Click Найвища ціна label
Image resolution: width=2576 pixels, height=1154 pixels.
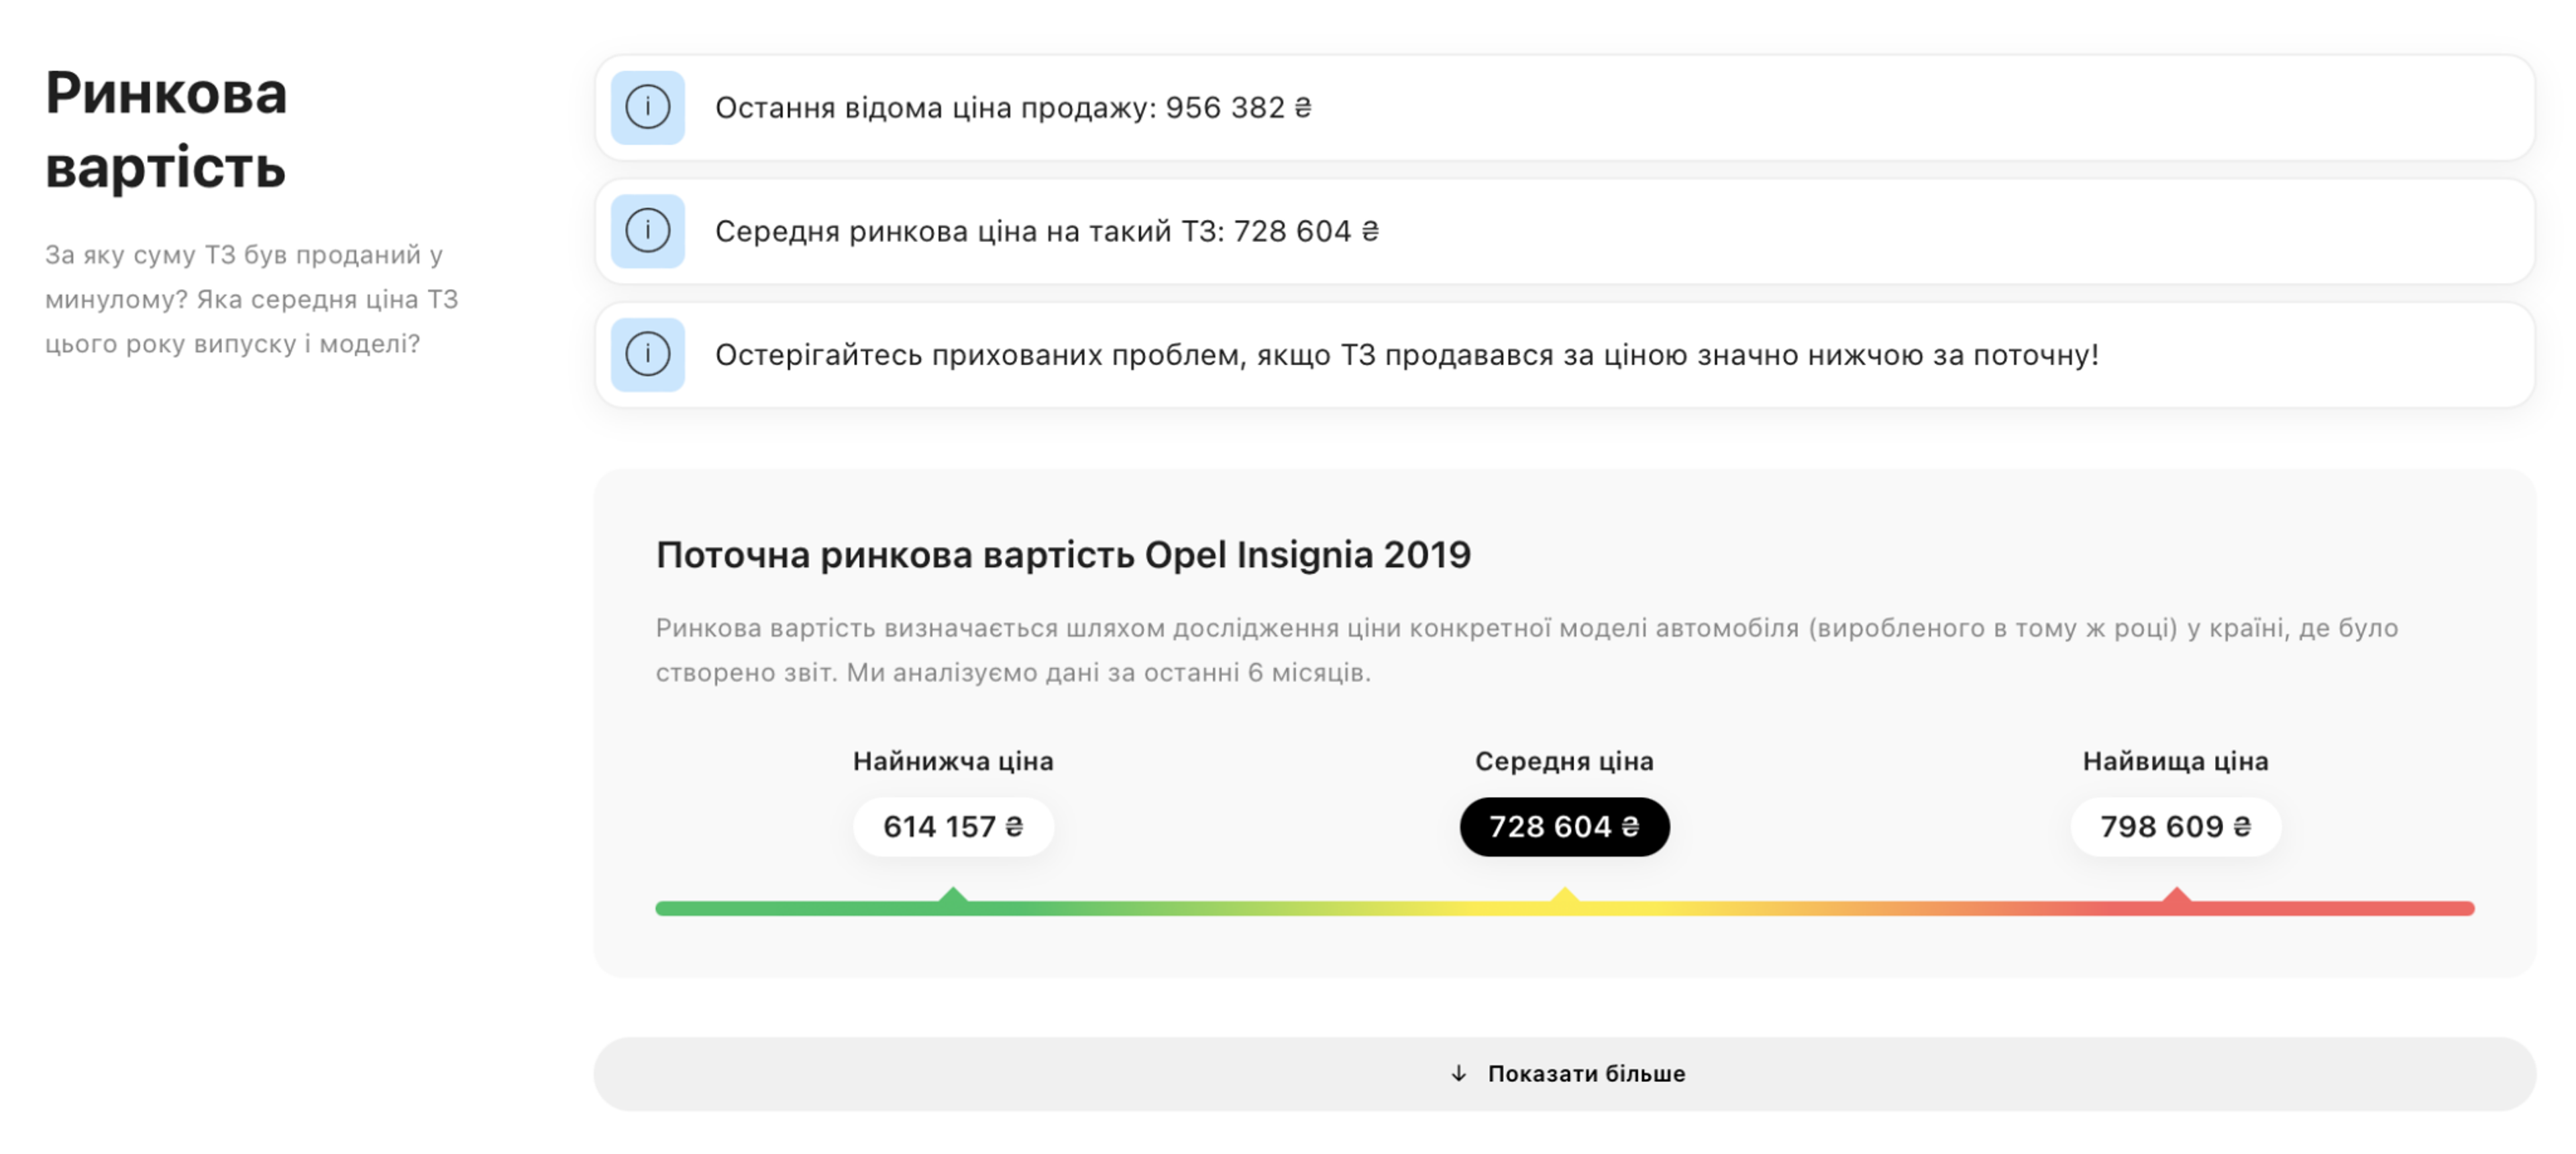point(2175,761)
